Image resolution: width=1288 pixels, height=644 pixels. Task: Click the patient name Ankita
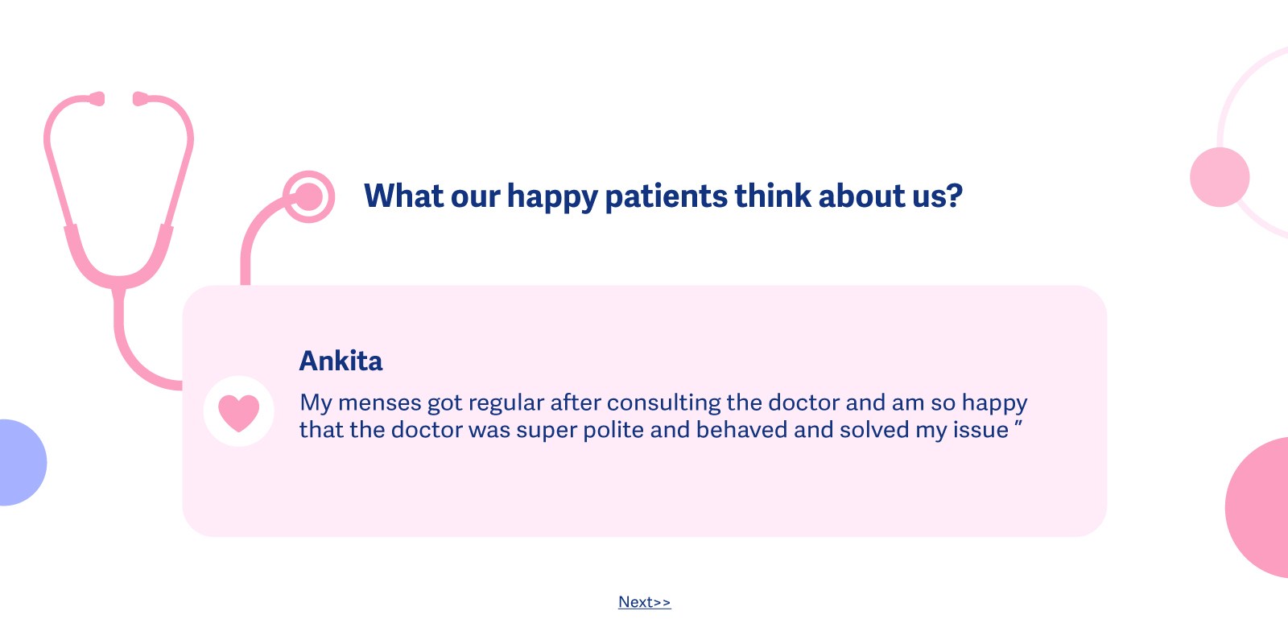tap(341, 361)
